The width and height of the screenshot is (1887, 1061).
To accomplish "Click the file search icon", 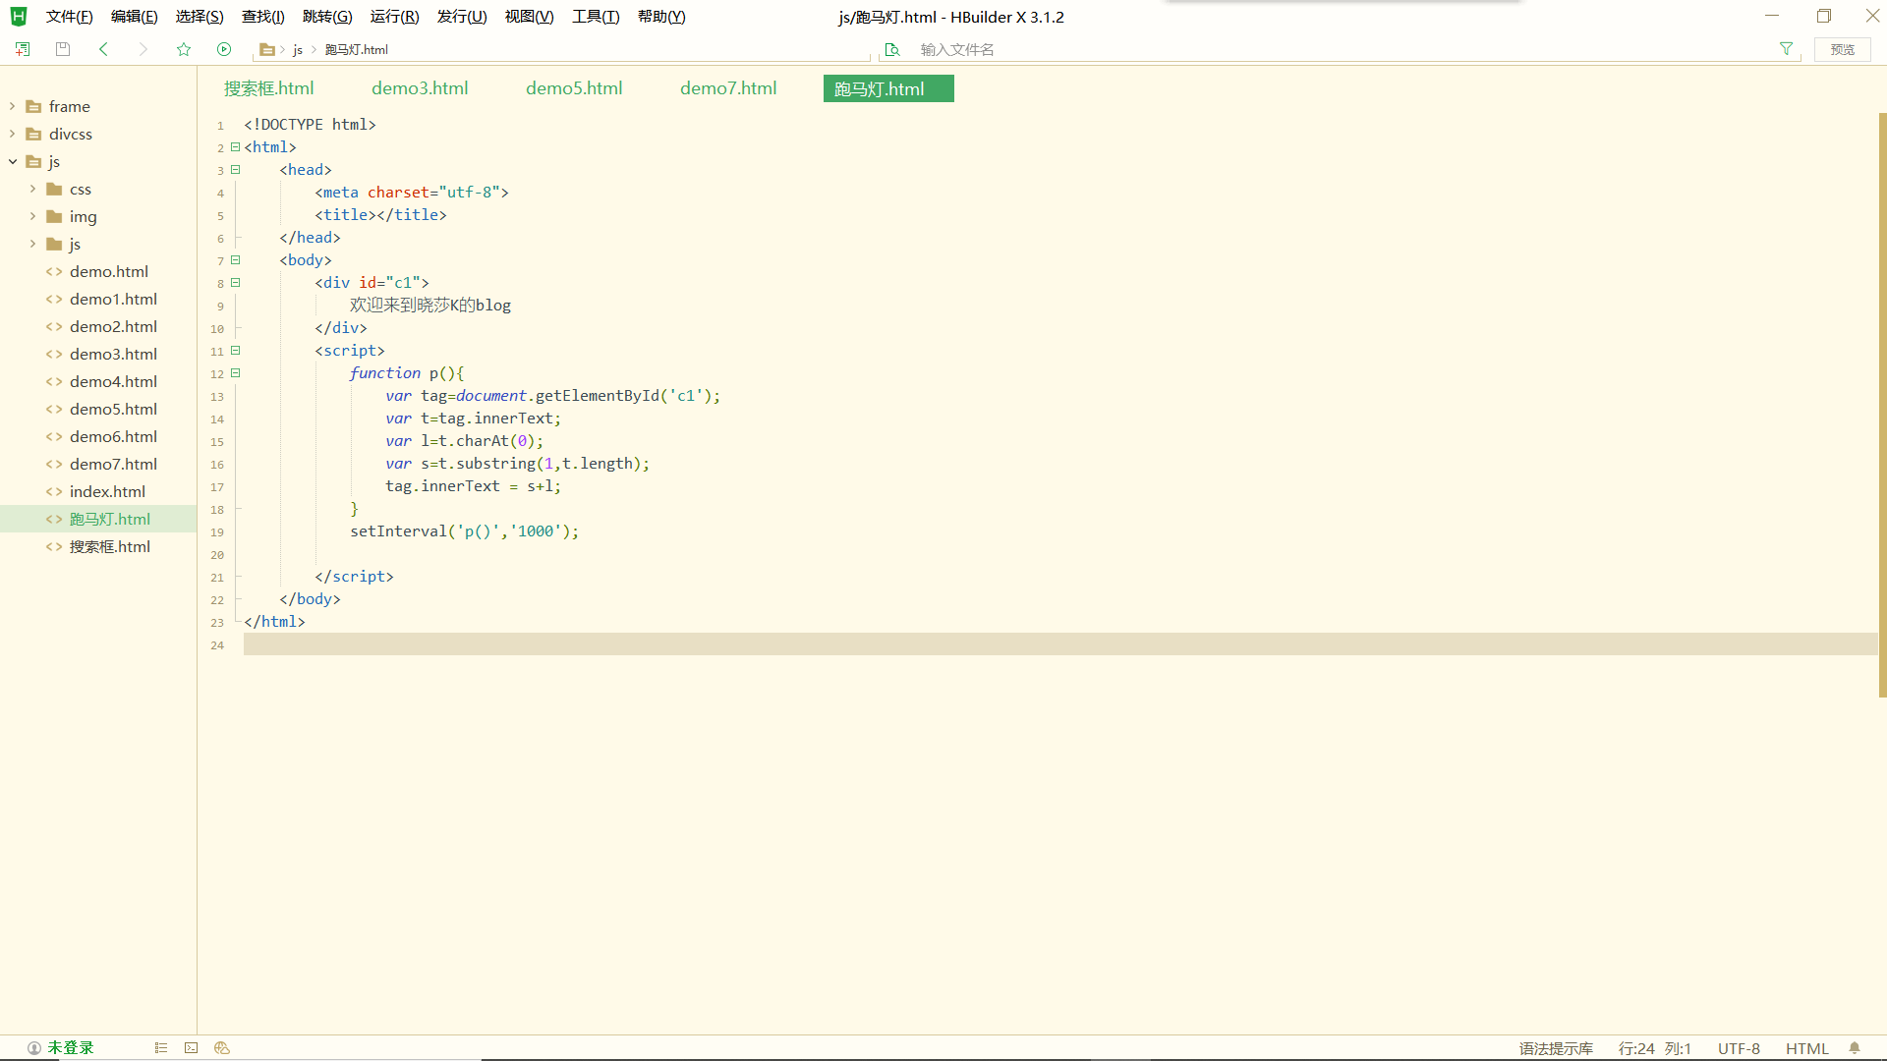I will [892, 50].
